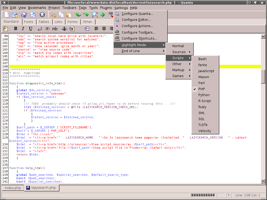This screenshot has width=267, height=200.
Task: Apply Bold tag formatting
Action: click(16, 29)
